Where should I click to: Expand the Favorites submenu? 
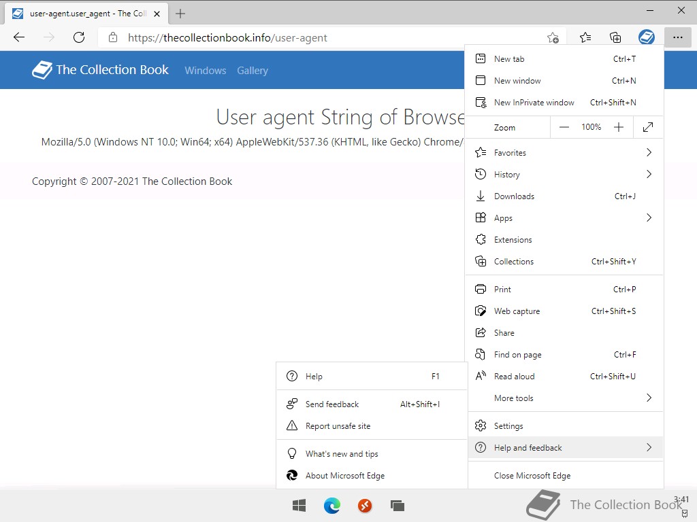pos(564,152)
